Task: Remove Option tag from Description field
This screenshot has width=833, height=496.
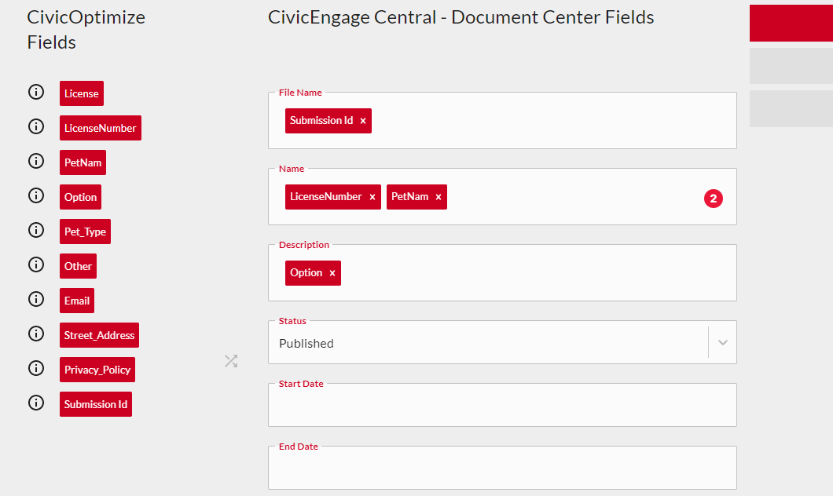Action: [332, 273]
